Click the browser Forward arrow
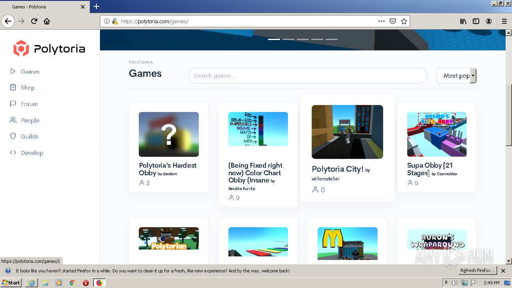The width and height of the screenshot is (512, 288). (21, 21)
